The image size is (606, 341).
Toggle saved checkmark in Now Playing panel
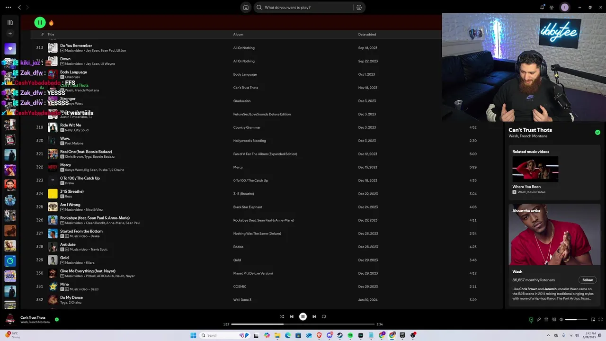[597, 133]
